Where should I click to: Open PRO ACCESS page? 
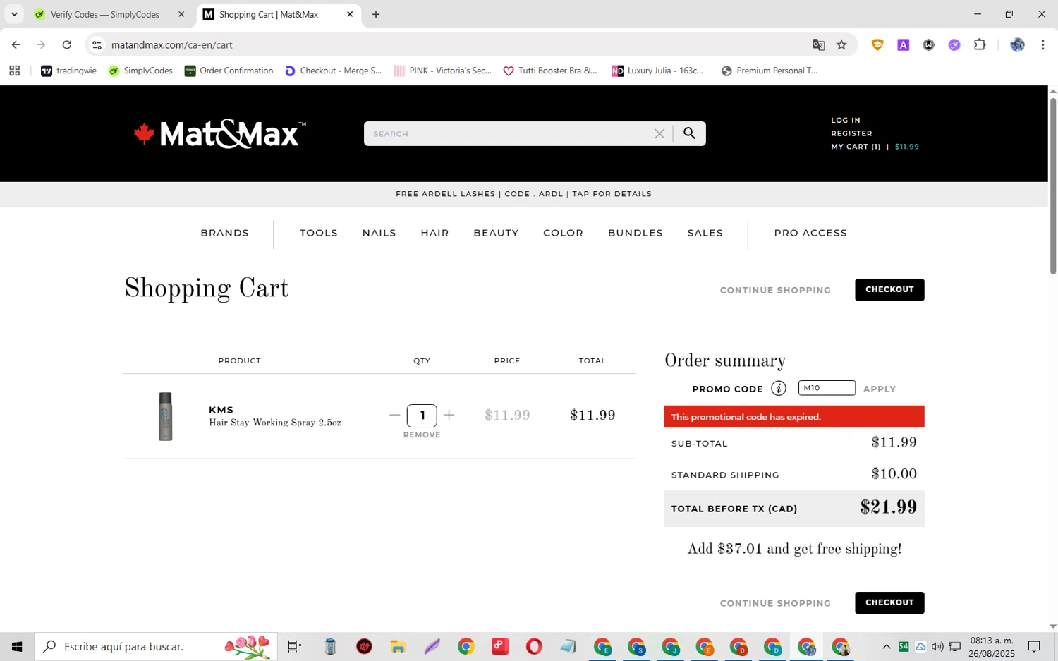coord(810,233)
